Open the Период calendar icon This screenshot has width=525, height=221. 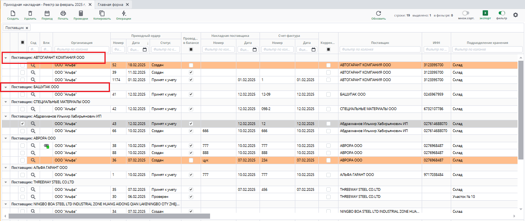click(x=47, y=14)
